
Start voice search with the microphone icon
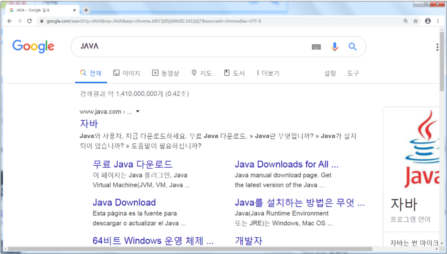pyautogui.click(x=335, y=47)
